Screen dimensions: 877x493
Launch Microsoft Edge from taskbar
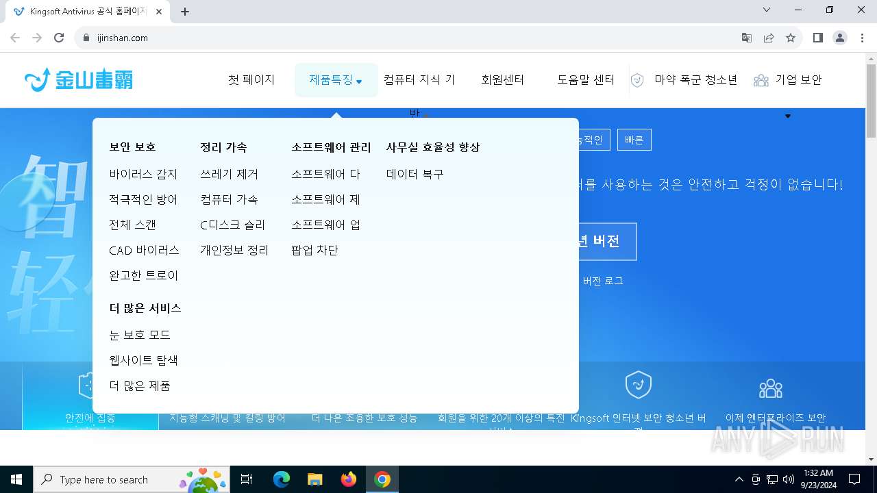[x=282, y=479]
